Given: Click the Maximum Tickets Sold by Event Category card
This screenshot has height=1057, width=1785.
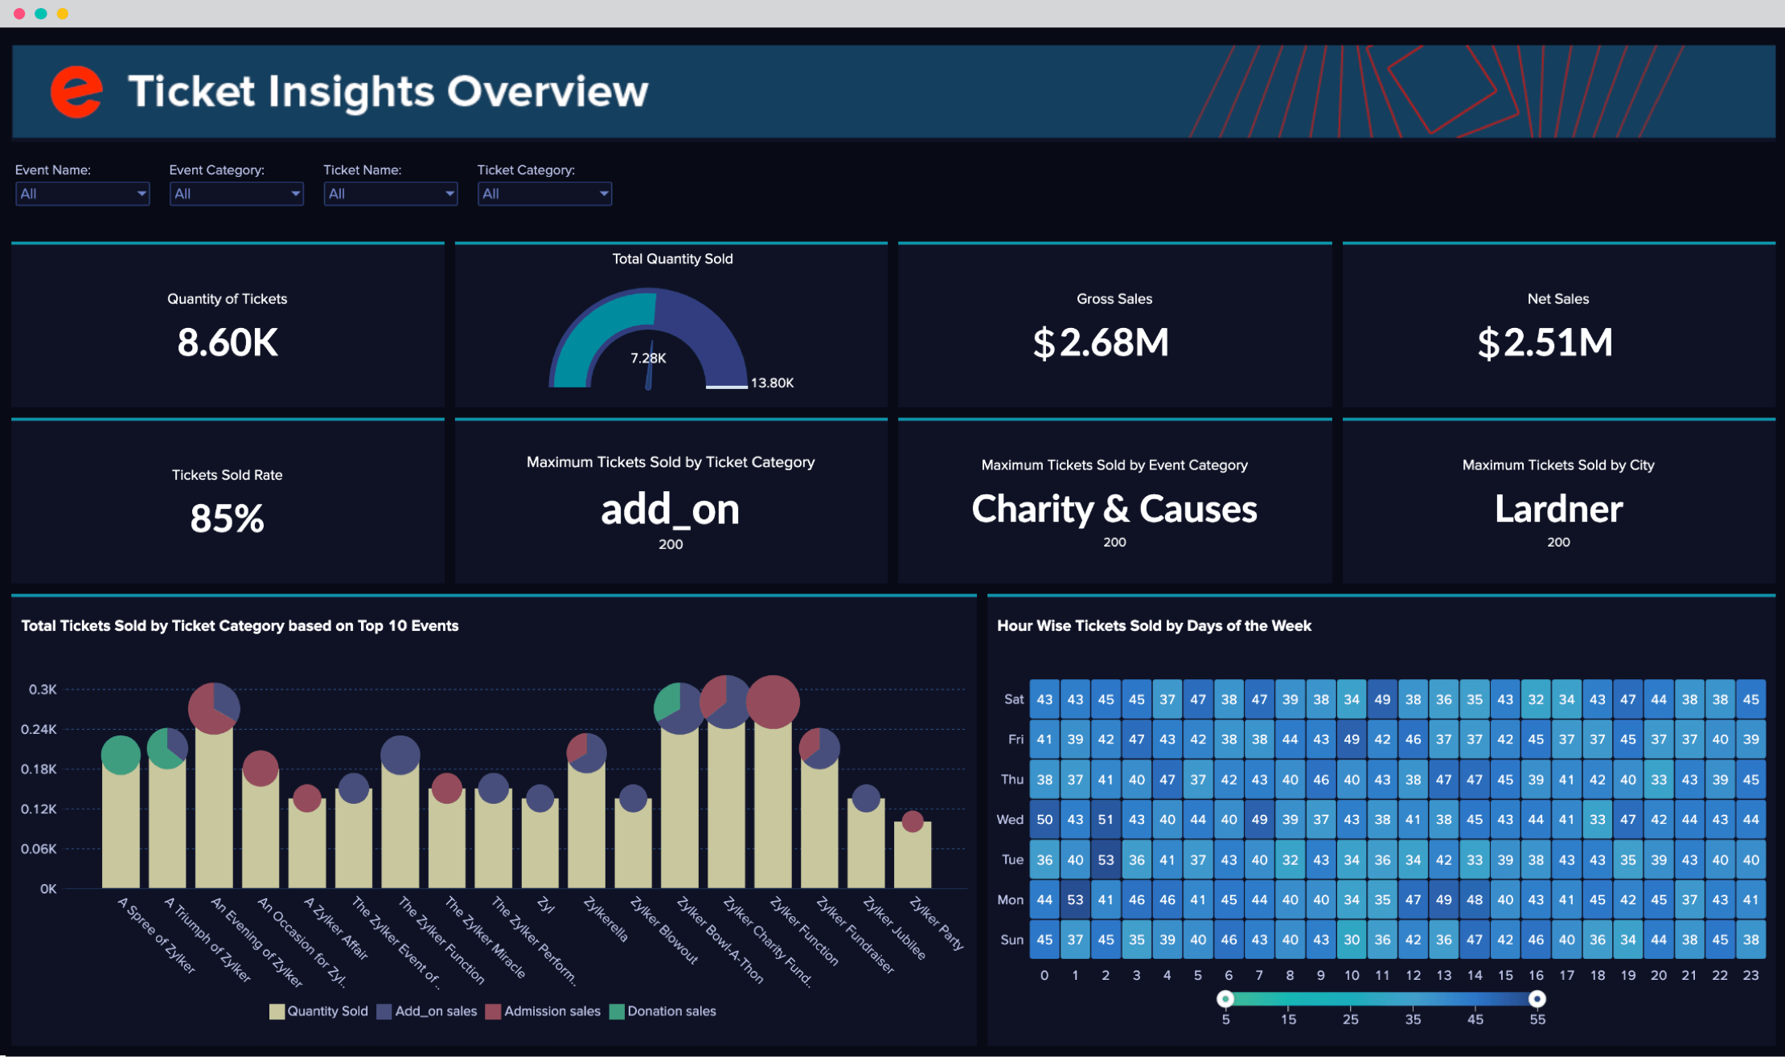Looking at the screenshot, I should pyautogui.click(x=1114, y=505).
